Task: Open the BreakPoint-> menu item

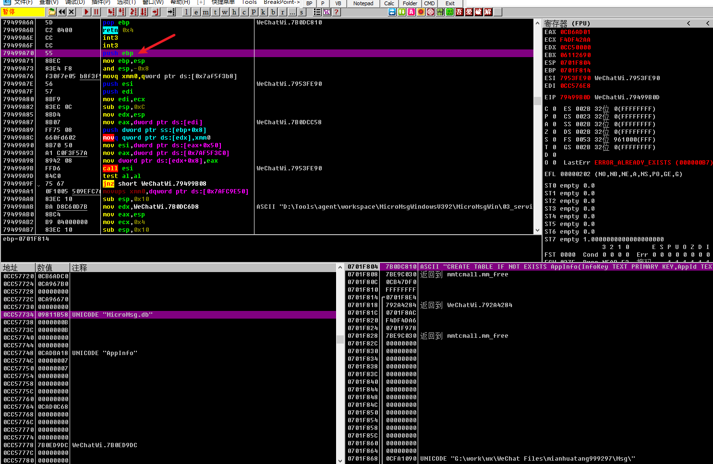Action: (282, 2)
